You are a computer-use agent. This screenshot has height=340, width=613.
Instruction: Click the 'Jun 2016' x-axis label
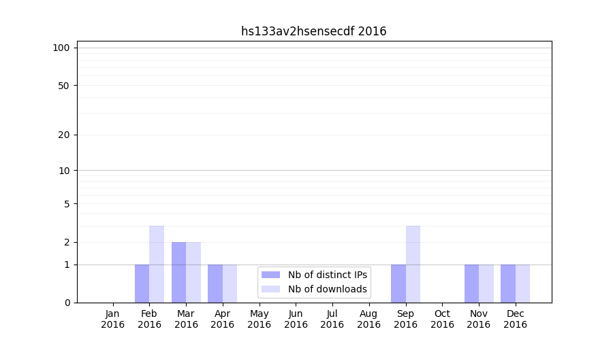pyautogui.click(x=296, y=319)
